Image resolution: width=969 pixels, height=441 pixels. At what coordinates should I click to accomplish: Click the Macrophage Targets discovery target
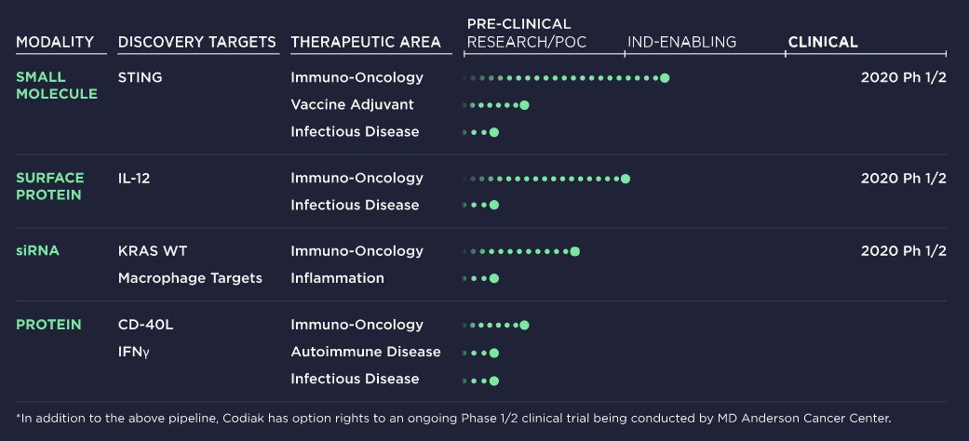click(190, 278)
